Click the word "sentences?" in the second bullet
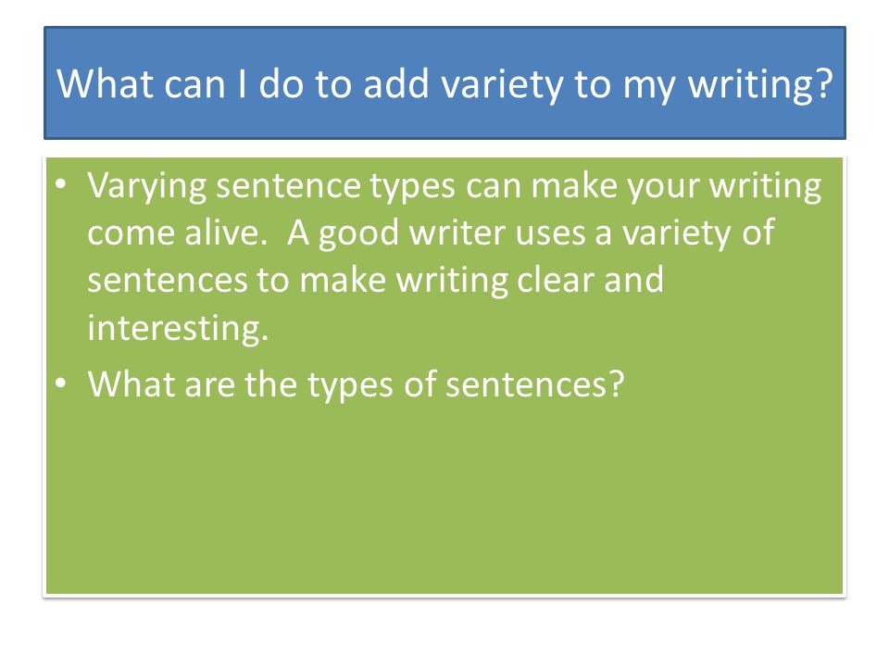This screenshot has width=889, height=667. [x=534, y=384]
